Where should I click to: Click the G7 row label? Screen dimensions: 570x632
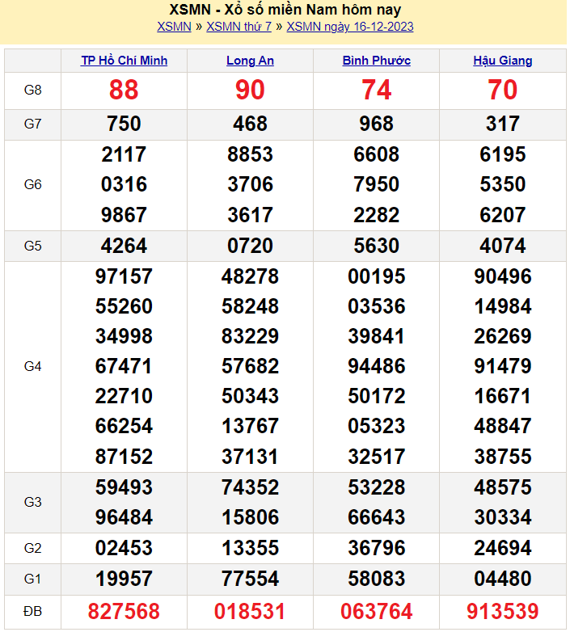pyautogui.click(x=32, y=124)
